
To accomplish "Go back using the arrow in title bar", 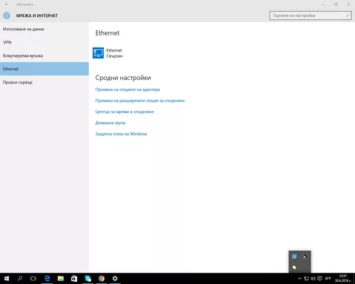I will pyautogui.click(x=6, y=4).
